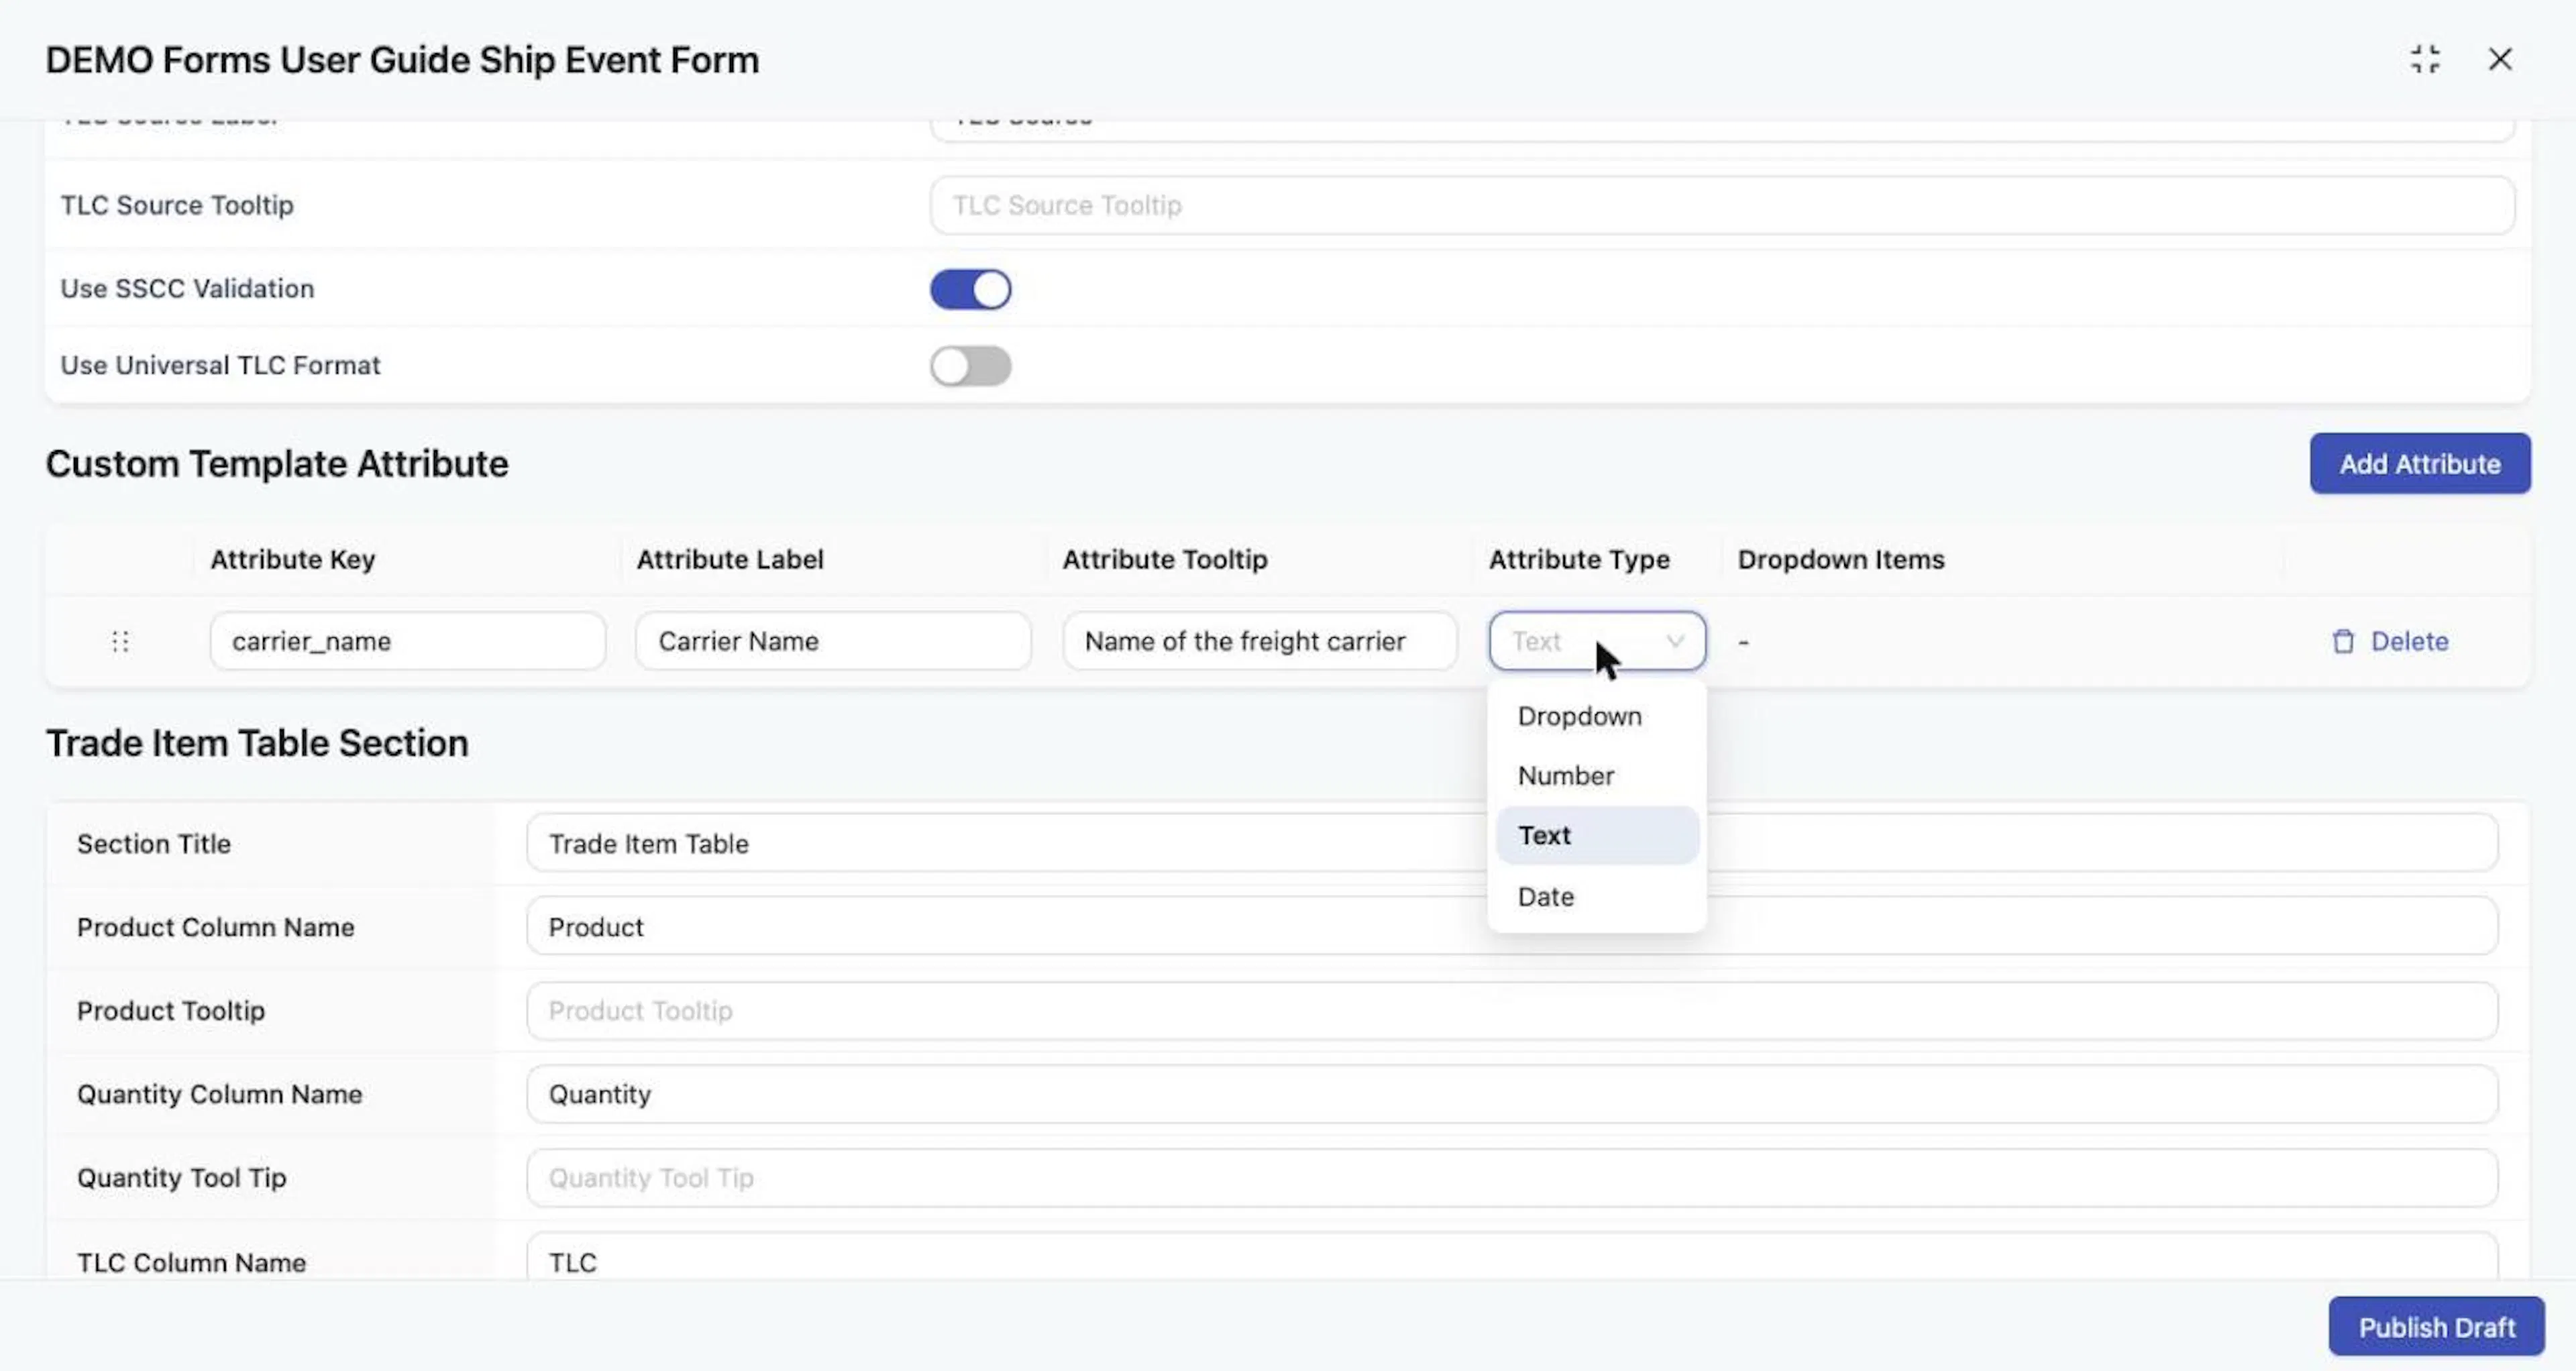Click the Section Title input with Trade Item Table
This screenshot has height=1371, width=2576.
tap(1512, 843)
